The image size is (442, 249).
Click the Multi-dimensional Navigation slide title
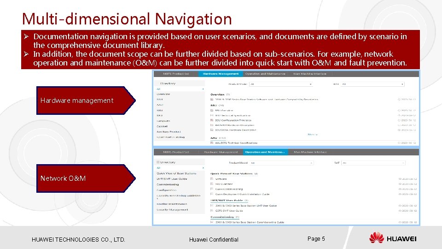click(127, 19)
